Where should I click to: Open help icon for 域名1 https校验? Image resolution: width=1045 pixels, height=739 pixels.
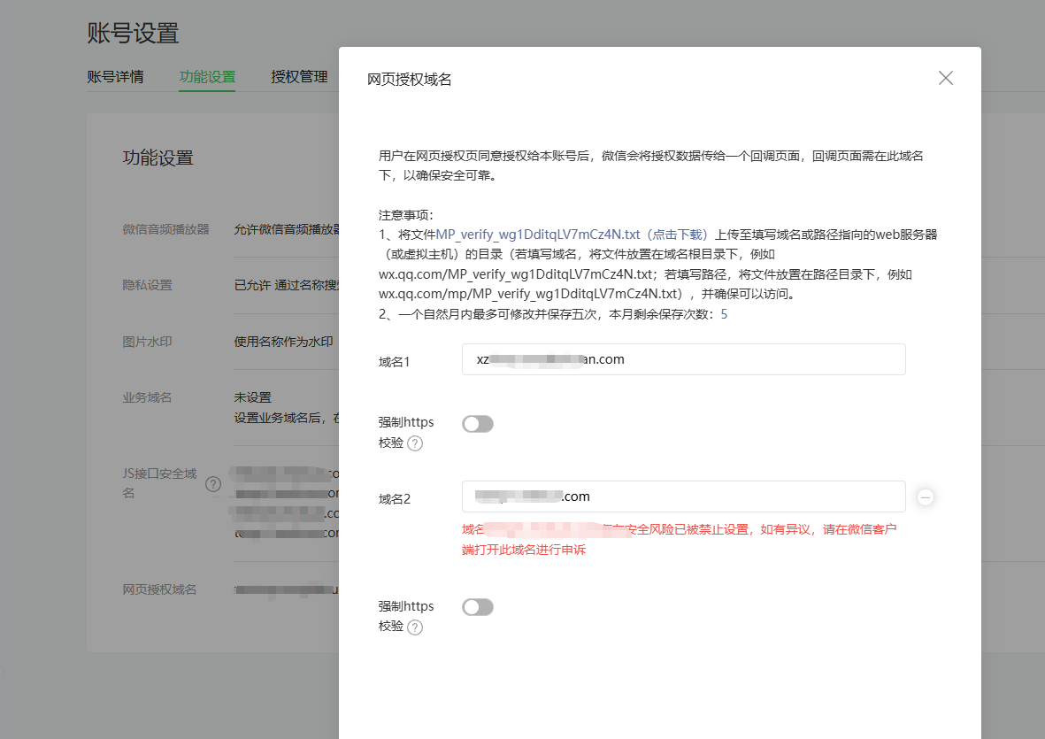click(x=414, y=443)
